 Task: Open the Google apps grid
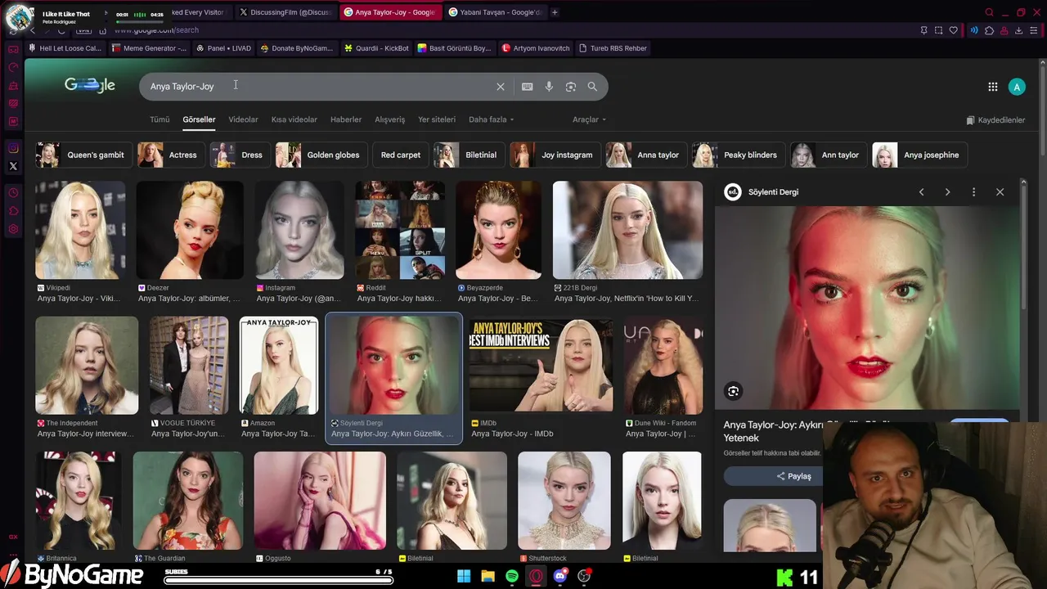coord(993,87)
